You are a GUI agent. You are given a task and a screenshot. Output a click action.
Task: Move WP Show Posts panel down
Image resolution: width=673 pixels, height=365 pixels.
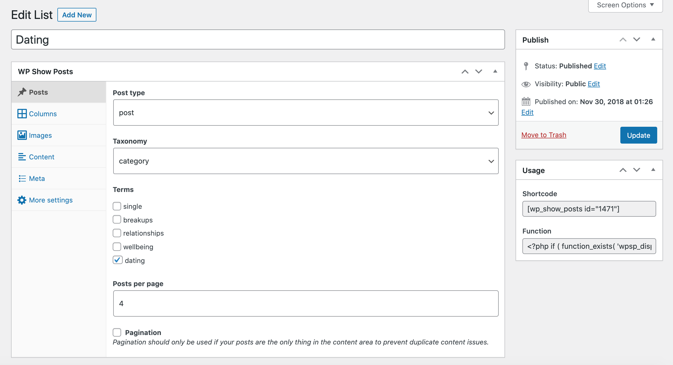pyautogui.click(x=478, y=72)
